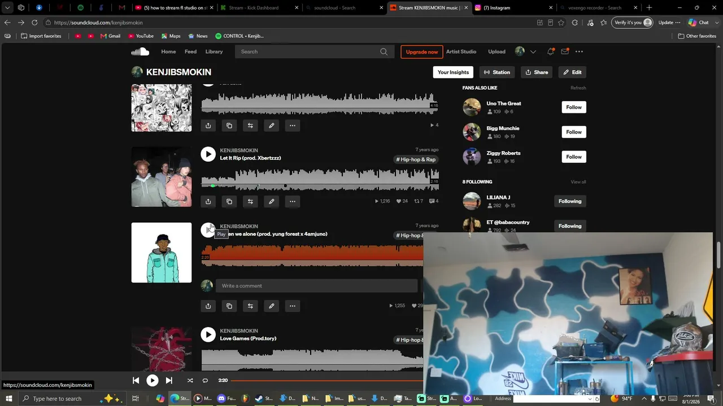This screenshot has height=406, width=723.
Task: Copy link for Let It Rip track
Action: point(229,201)
